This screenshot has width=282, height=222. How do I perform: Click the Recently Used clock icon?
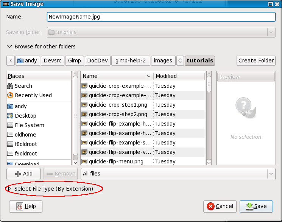click(x=10, y=95)
